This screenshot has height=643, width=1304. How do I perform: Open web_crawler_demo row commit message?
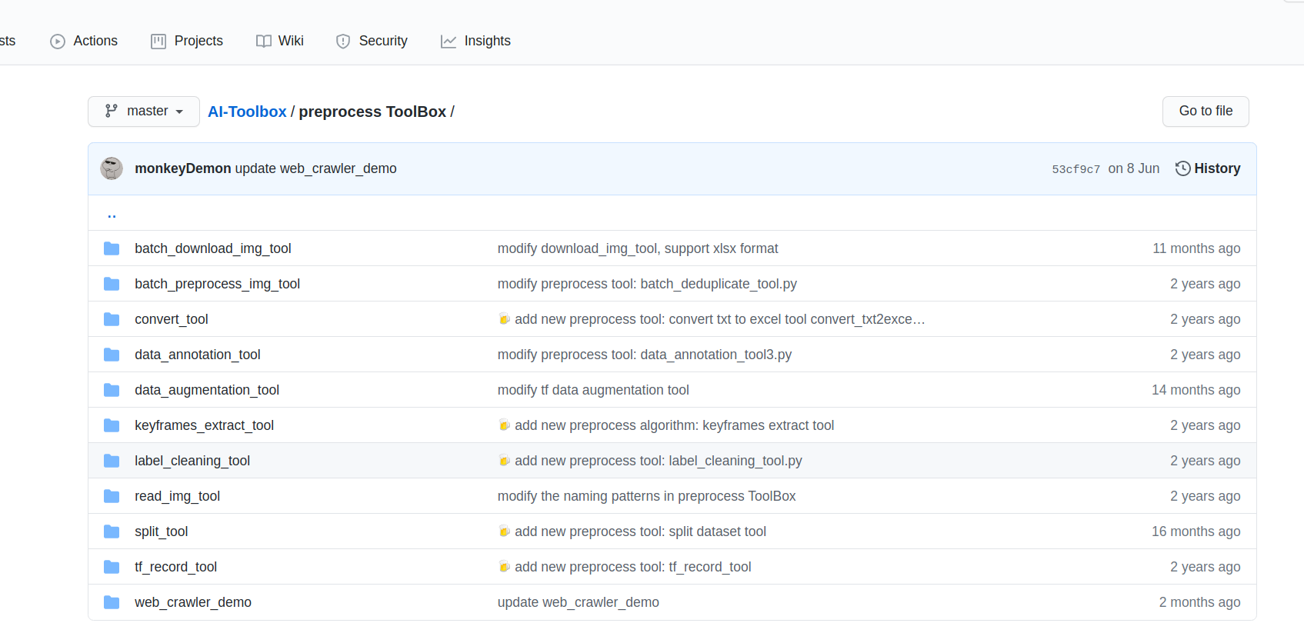(x=578, y=602)
